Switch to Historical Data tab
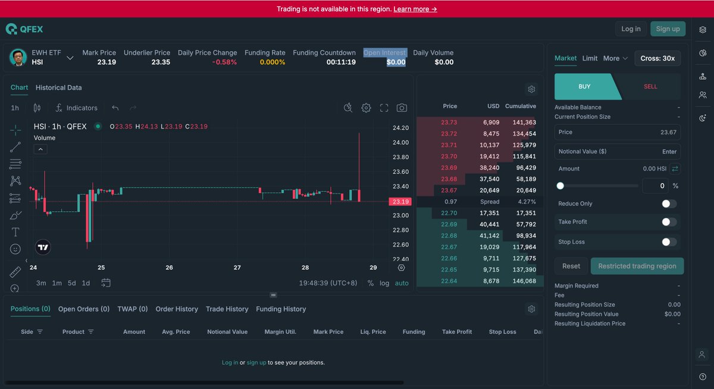This screenshot has height=389, width=714. click(x=58, y=87)
